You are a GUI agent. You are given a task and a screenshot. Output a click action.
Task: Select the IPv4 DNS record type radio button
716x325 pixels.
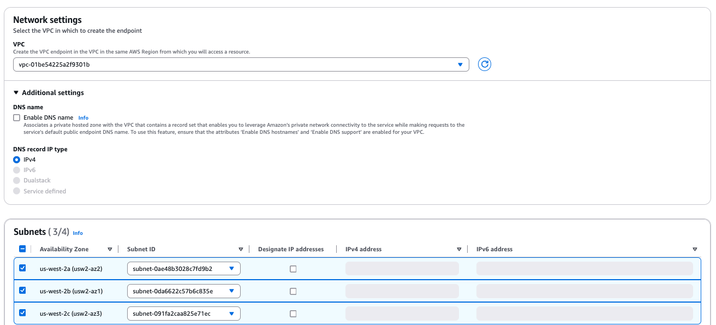[16, 159]
